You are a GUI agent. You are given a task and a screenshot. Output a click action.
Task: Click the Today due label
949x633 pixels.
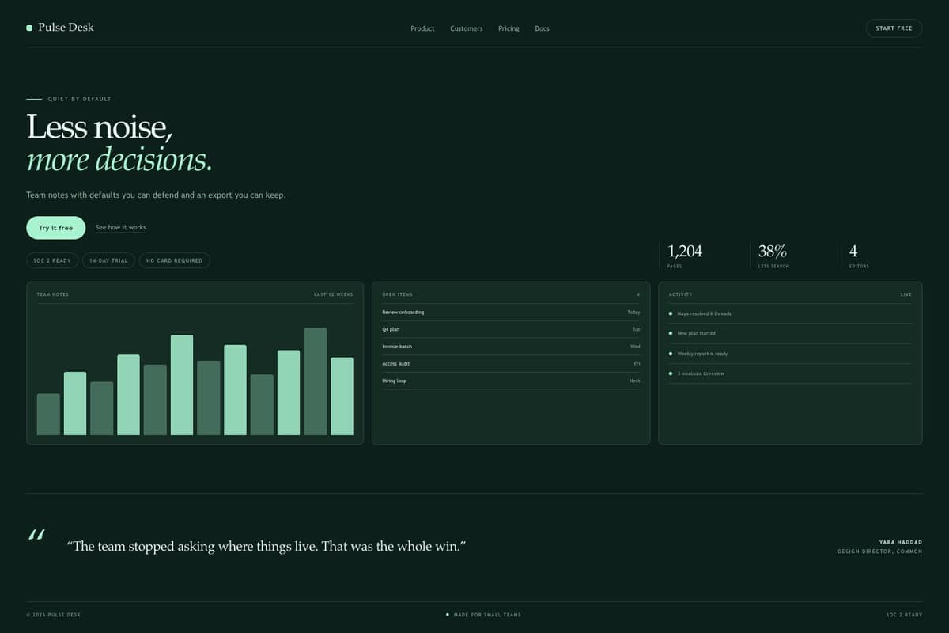pos(633,313)
